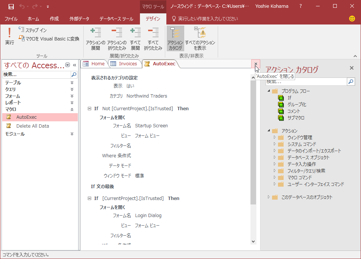Screen dimensions: 361x259
Task: Click the macro editor scroll down arrow
Action: click(253, 242)
